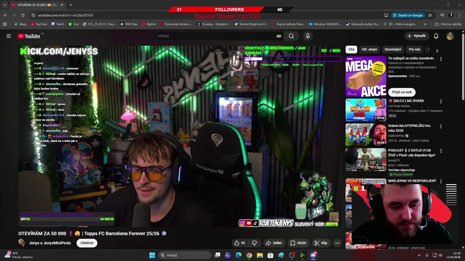This screenshot has height=261, width=465.
Task: Select the Od: Jenys filter chip
Action: (369, 49)
